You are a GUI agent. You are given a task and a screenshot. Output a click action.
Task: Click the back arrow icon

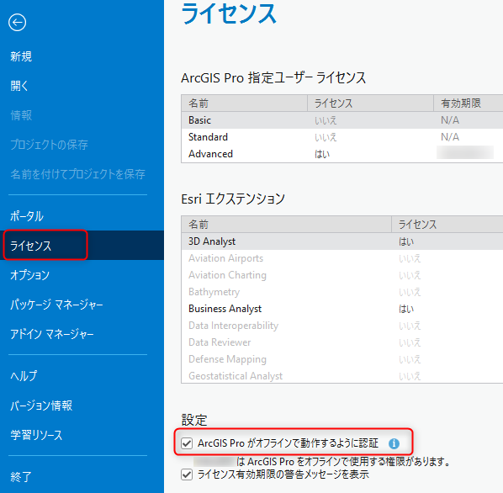coord(18,23)
